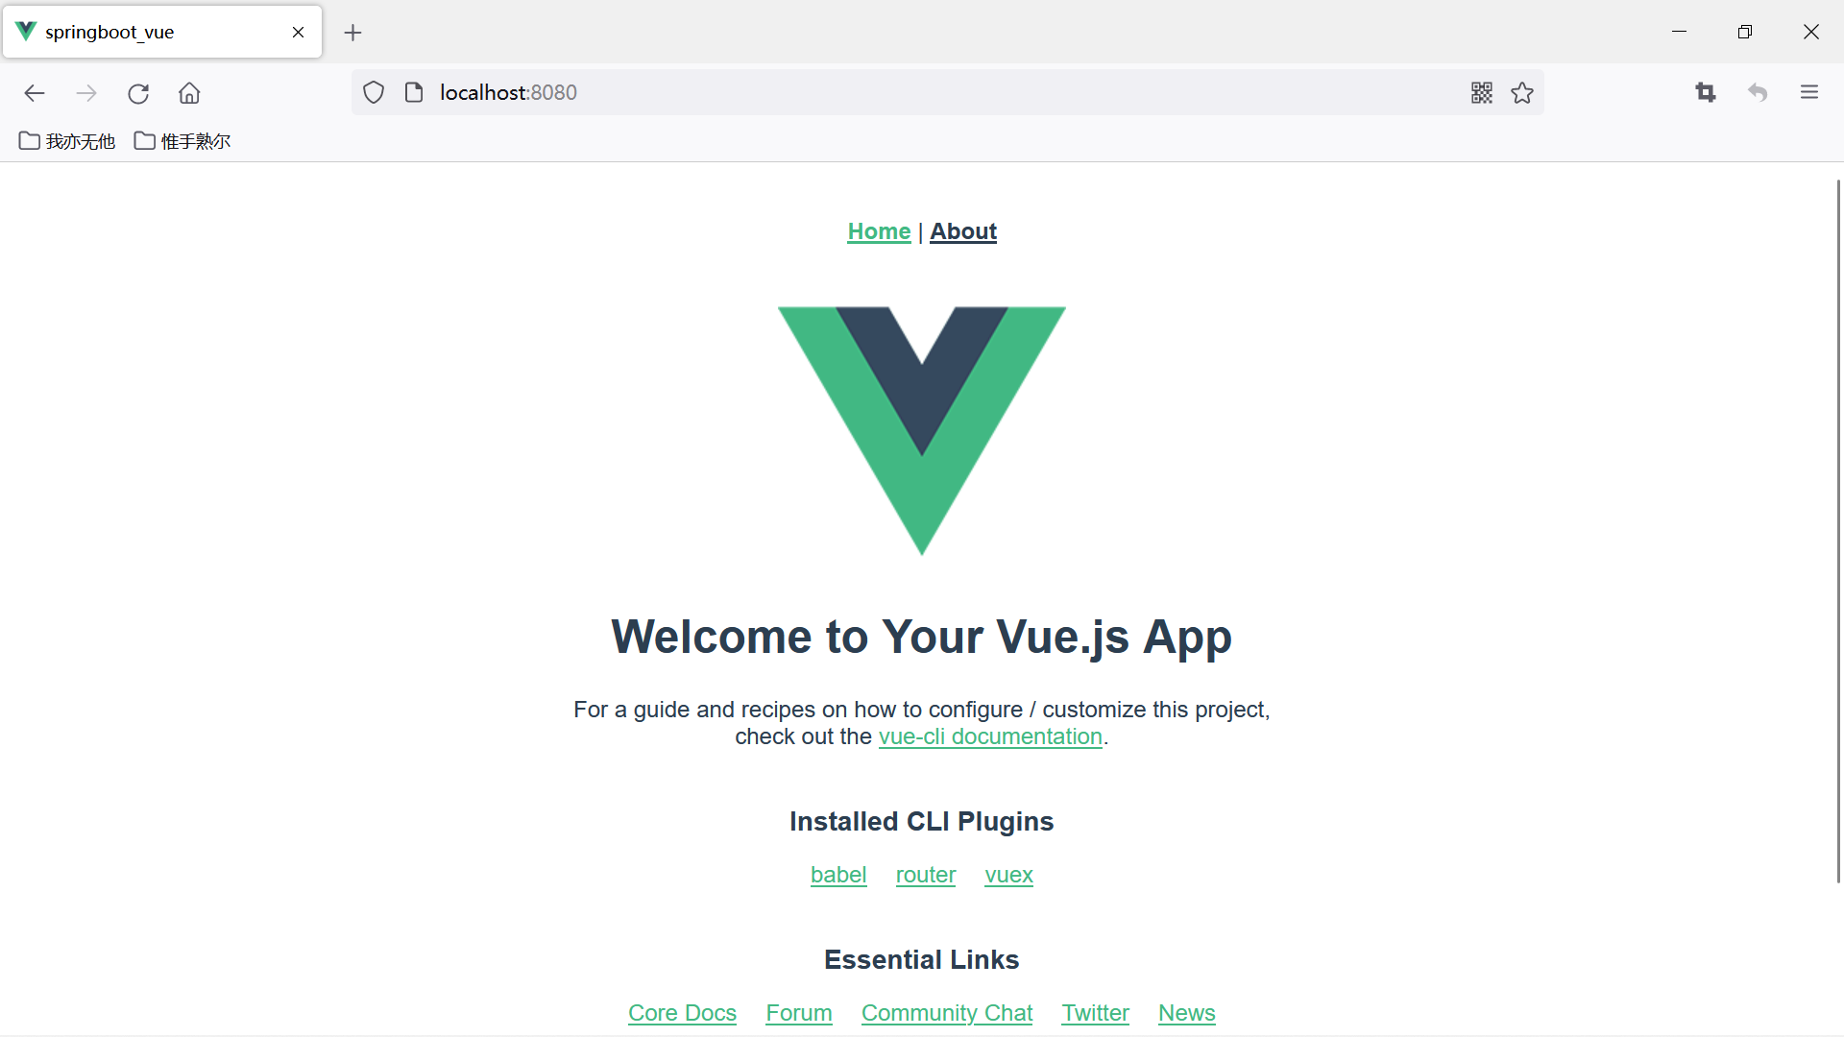Click the 我亦无他 bookmark folder
This screenshot has width=1844, height=1037.
[64, 140]
